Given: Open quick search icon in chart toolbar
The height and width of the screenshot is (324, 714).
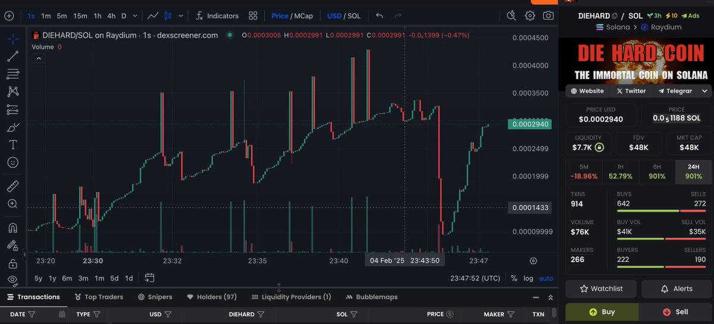Looking at the screenshot, I should (512, 16).
